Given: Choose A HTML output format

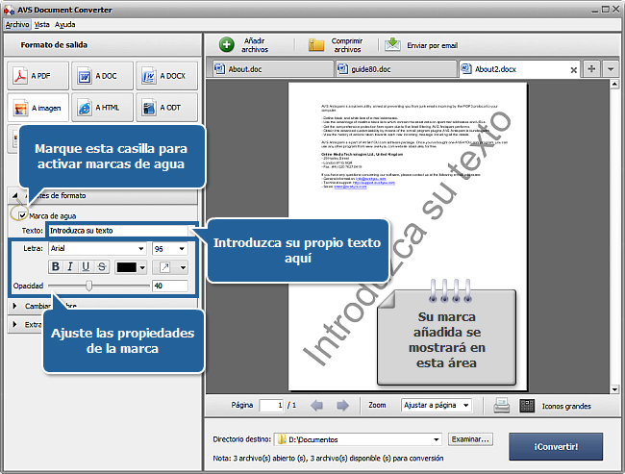Looking at the screenshot, I should coord(102,108).
